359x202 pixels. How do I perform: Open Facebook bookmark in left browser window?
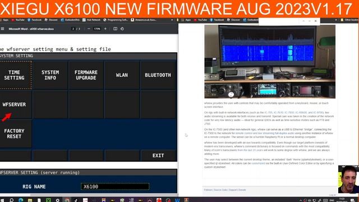[35, 20]
